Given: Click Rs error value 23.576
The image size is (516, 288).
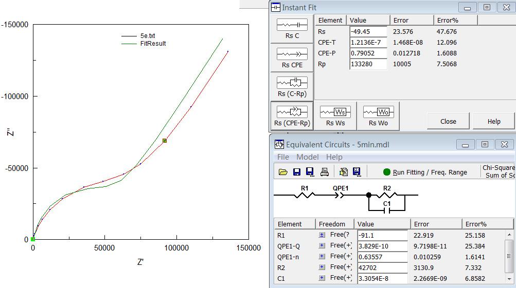Looking at the screenshot, I should 403,31.
